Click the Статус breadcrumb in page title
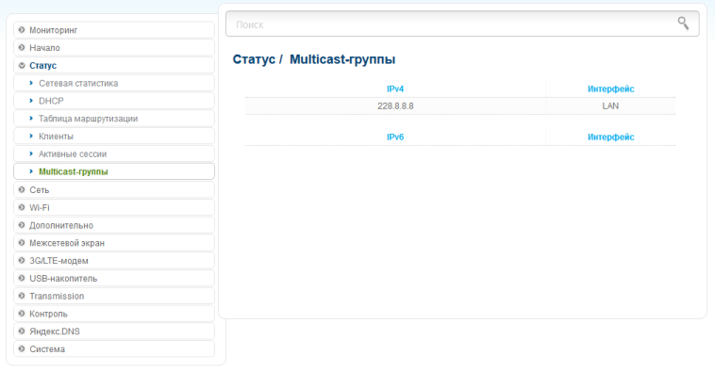715x372 pixels. click(254, 59)
